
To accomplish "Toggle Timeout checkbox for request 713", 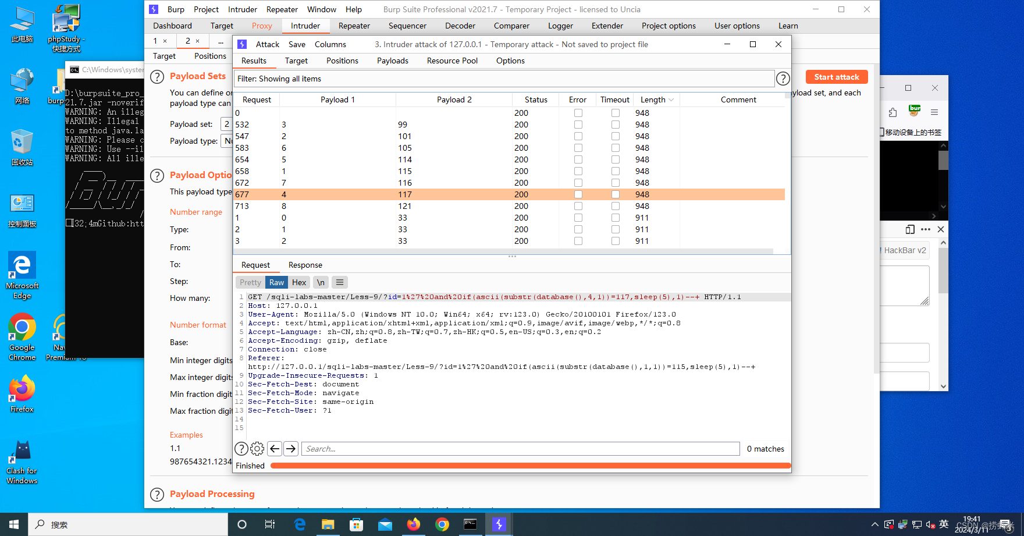I will click(x=616, y=206).
